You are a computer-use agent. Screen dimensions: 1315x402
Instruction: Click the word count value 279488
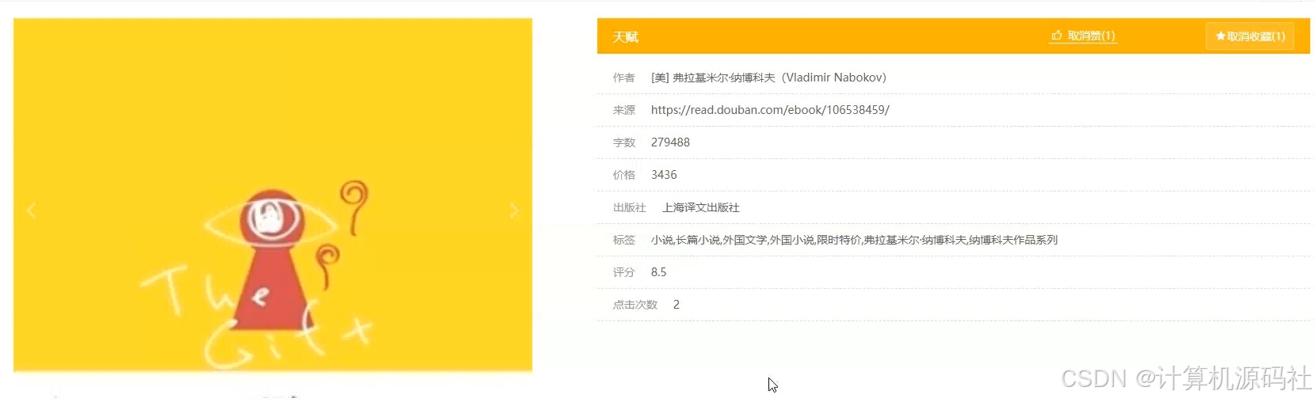[x=670, y=142]
